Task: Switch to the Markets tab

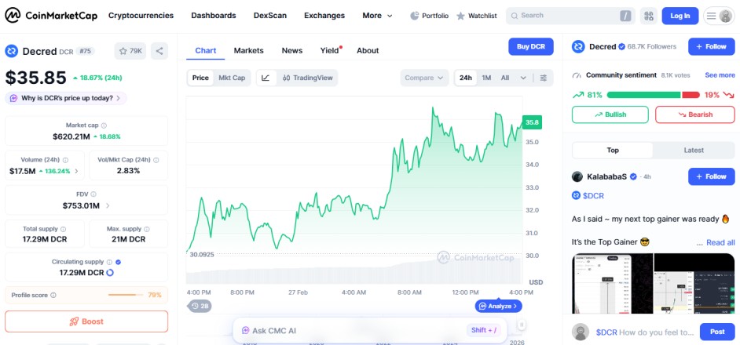Action: click(249, 50)
